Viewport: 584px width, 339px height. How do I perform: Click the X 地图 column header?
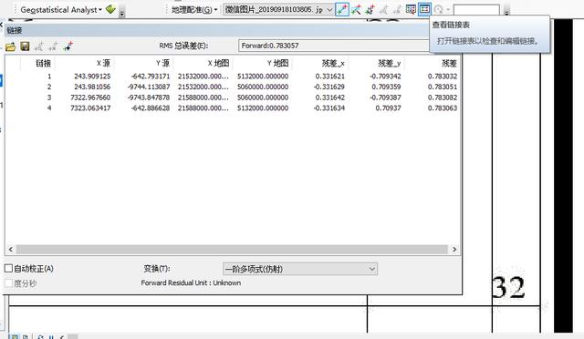click(x=203, y=63)
